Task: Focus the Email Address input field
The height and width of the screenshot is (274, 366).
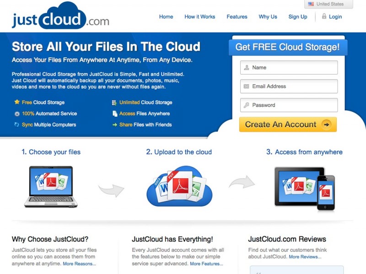Action: click(x=289, y=86)
